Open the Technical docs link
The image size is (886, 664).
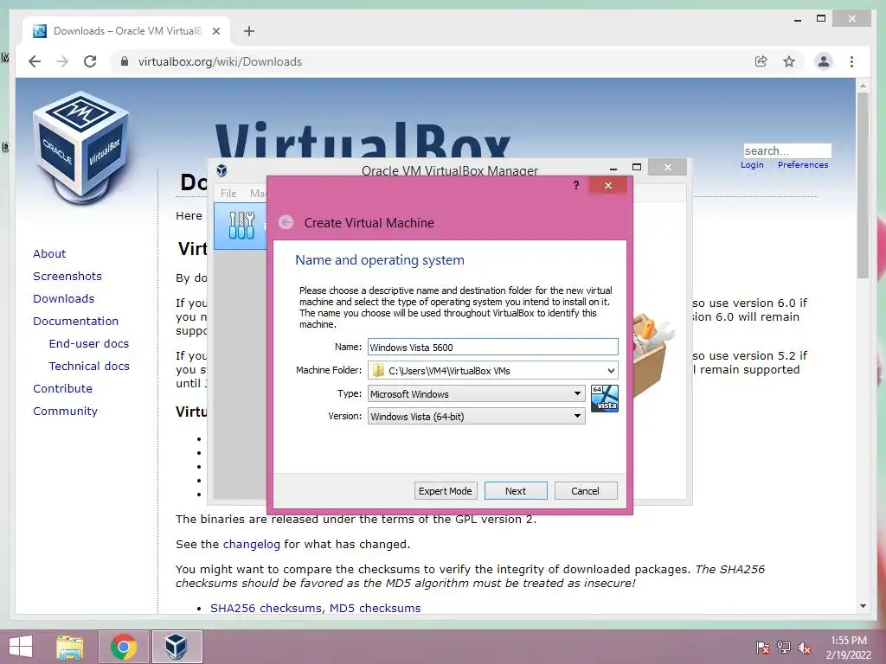89,366
